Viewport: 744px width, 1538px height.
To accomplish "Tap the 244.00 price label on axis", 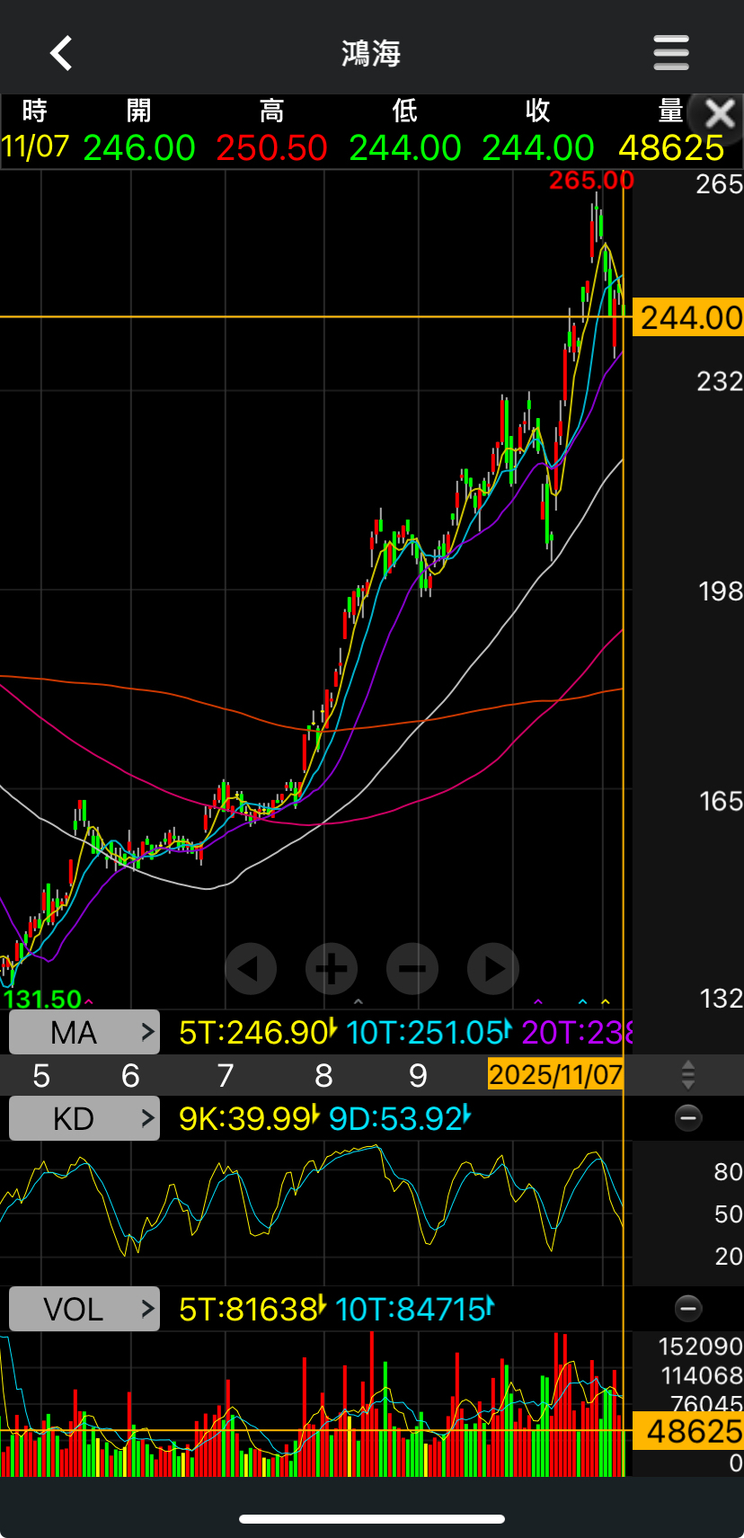I will (688, 317).
